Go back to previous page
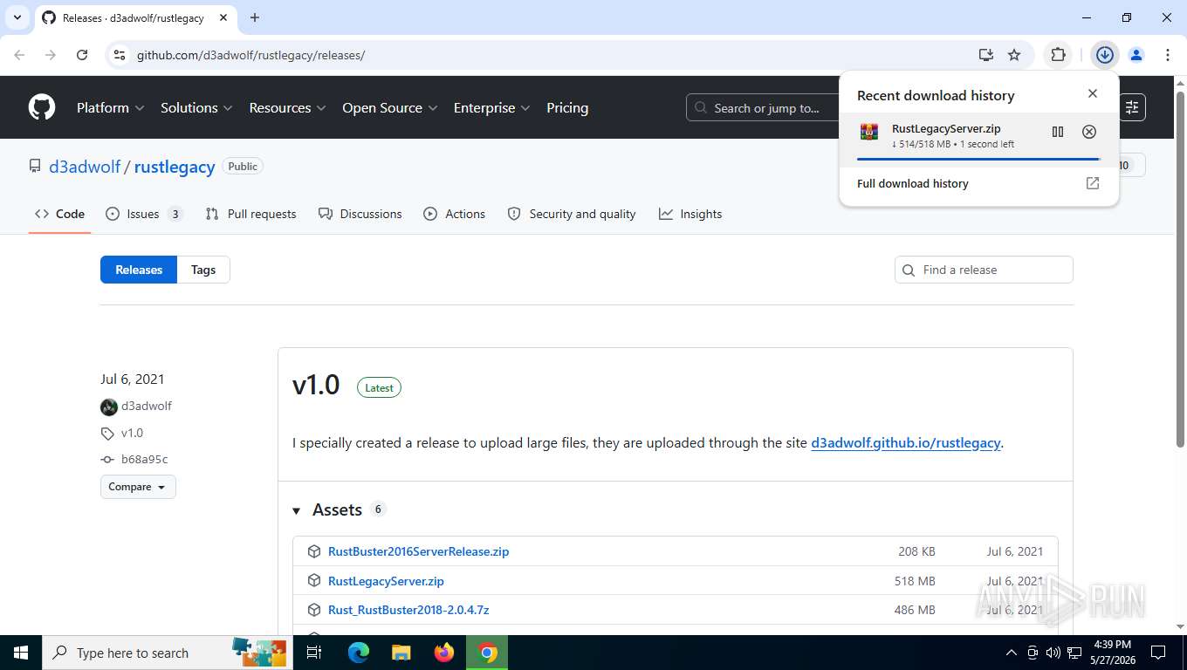The width and height of the screenshot is (1187, 670). click(19, 55)
